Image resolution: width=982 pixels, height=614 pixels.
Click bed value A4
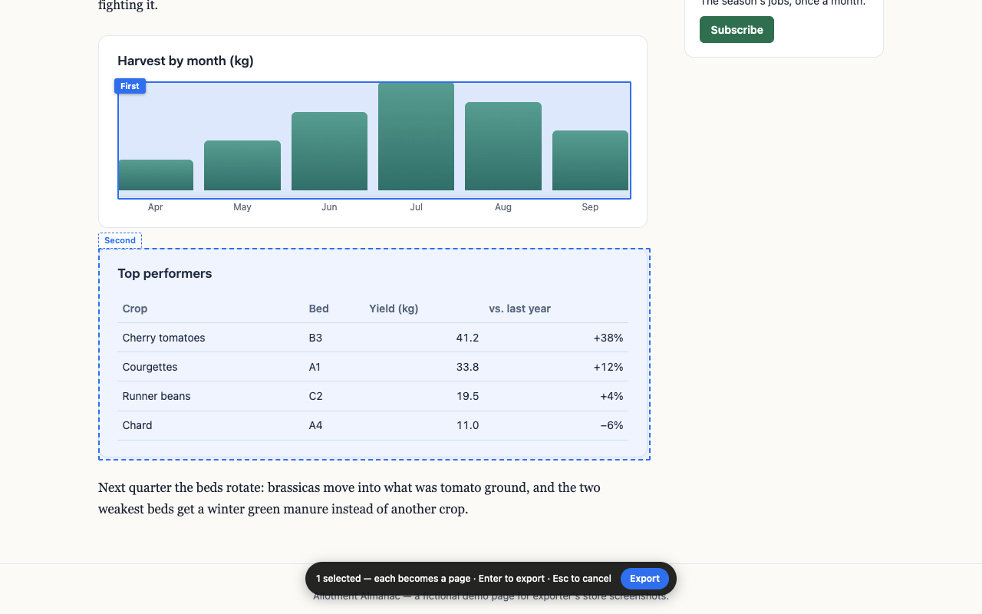pos(315,425)
